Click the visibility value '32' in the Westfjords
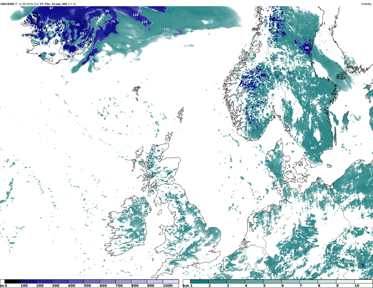 click(x=41, y=22)
